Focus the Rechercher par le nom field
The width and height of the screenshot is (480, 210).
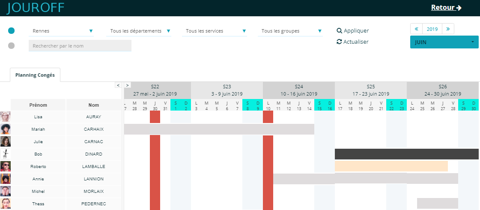[80, 46]
